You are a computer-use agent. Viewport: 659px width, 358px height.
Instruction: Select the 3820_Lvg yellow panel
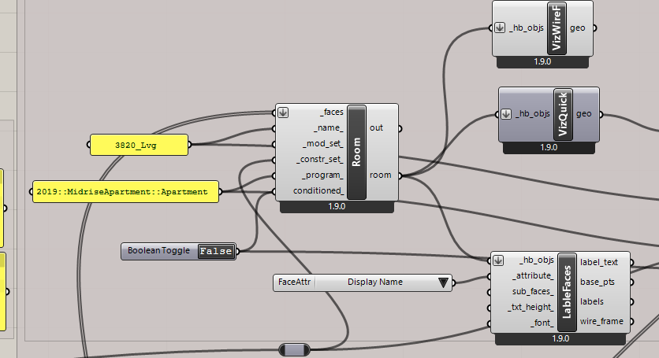[x=139, y=144]
